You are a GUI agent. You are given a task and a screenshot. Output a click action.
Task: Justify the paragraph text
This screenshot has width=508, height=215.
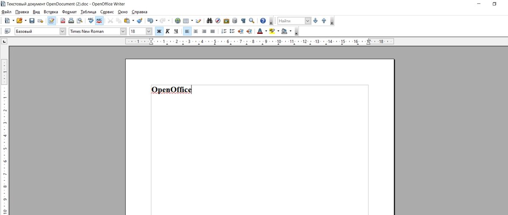coord(213,31)
